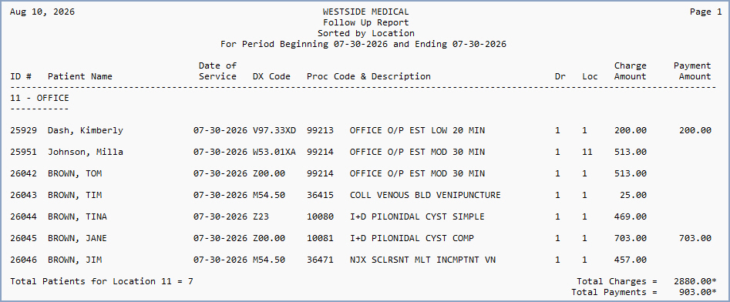The image size is (730, 302).
Task: Click the Page 1 indicator
Action: pyautogui.click(x=706, y=12)
